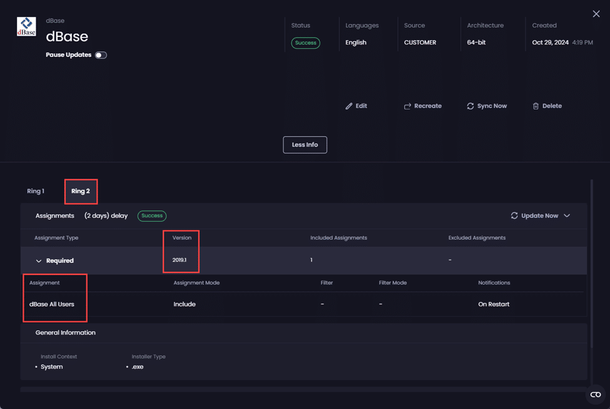Open the Update Now dropdown arrow
610x409 pixels.
click(x=567, y=215)
